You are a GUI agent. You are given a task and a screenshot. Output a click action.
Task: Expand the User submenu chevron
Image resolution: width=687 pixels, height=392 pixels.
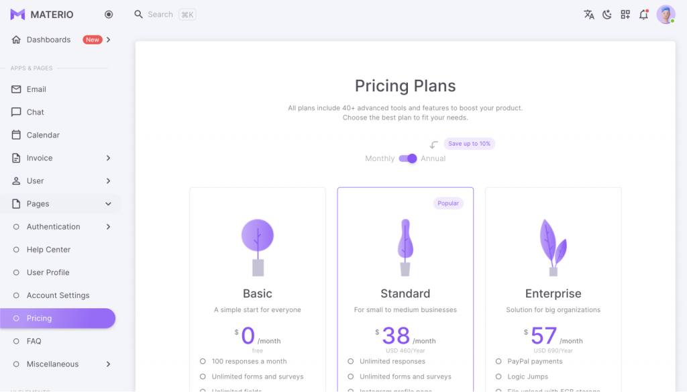tap(108, 181)
